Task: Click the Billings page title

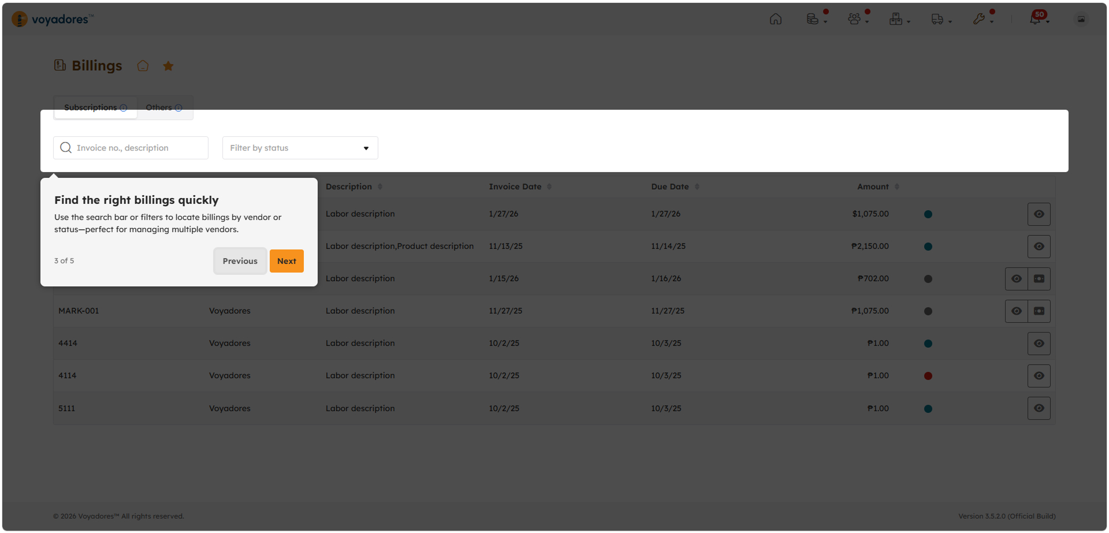Action: pos(96,66)
